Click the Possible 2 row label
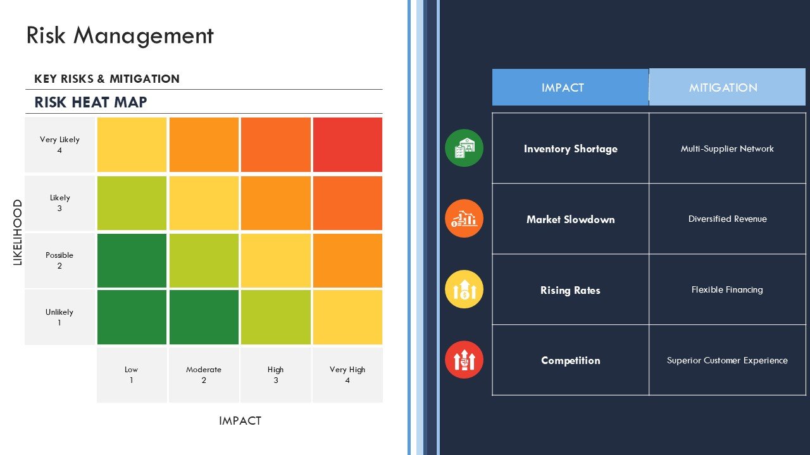This screenshot has height=455, width=810. (x=59, y=260)
